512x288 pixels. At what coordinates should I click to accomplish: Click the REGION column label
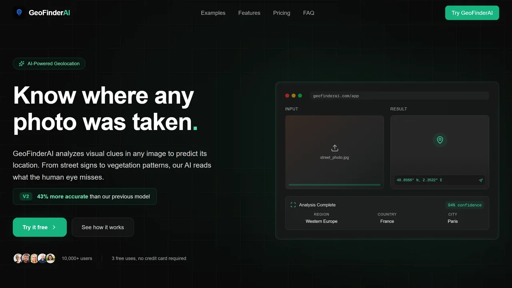point(322,214)
